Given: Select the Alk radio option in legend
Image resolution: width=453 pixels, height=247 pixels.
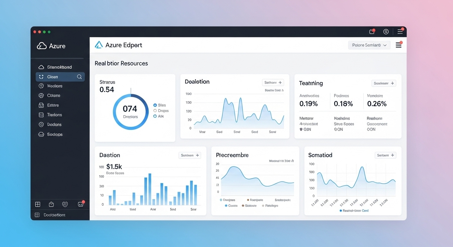Looking at the screenshot, I should (x=155, y=116).
